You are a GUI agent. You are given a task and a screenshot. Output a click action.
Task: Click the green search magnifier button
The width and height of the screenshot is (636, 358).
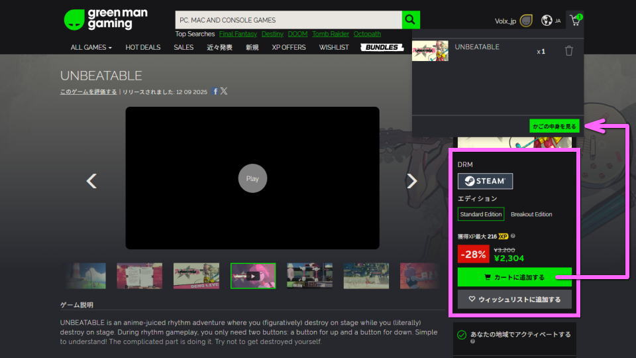411,20
